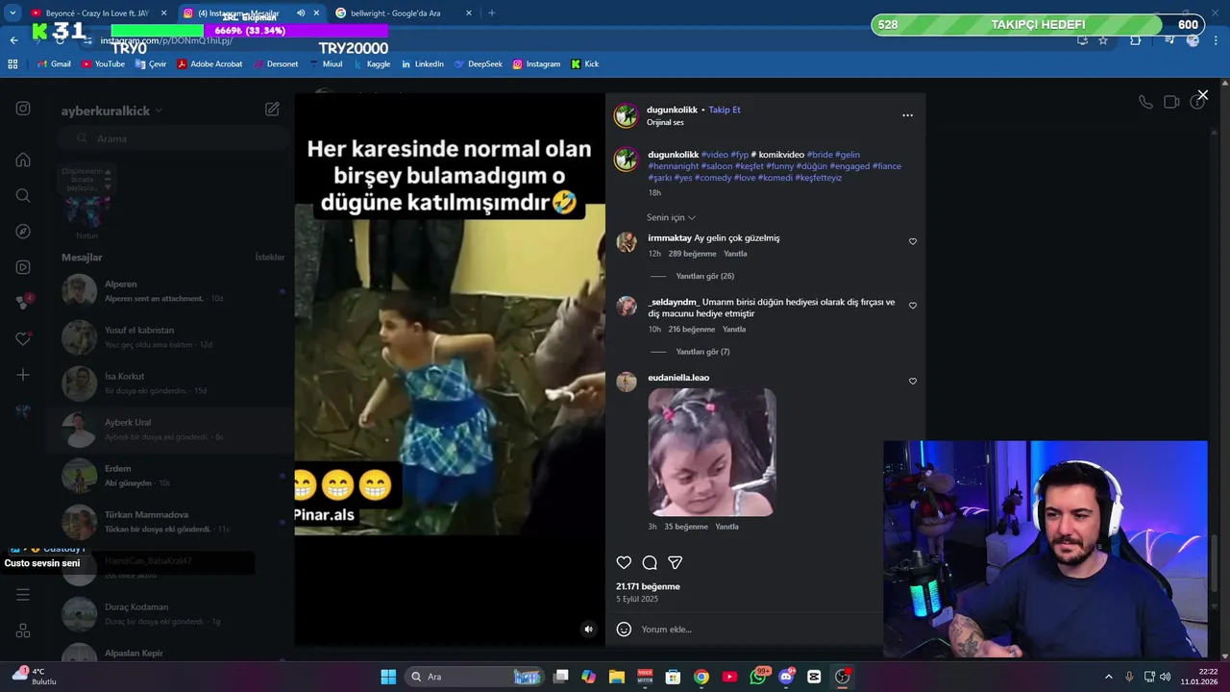Open the girl GIF in eudaniella.leao's comment

[x=712, y=453]
